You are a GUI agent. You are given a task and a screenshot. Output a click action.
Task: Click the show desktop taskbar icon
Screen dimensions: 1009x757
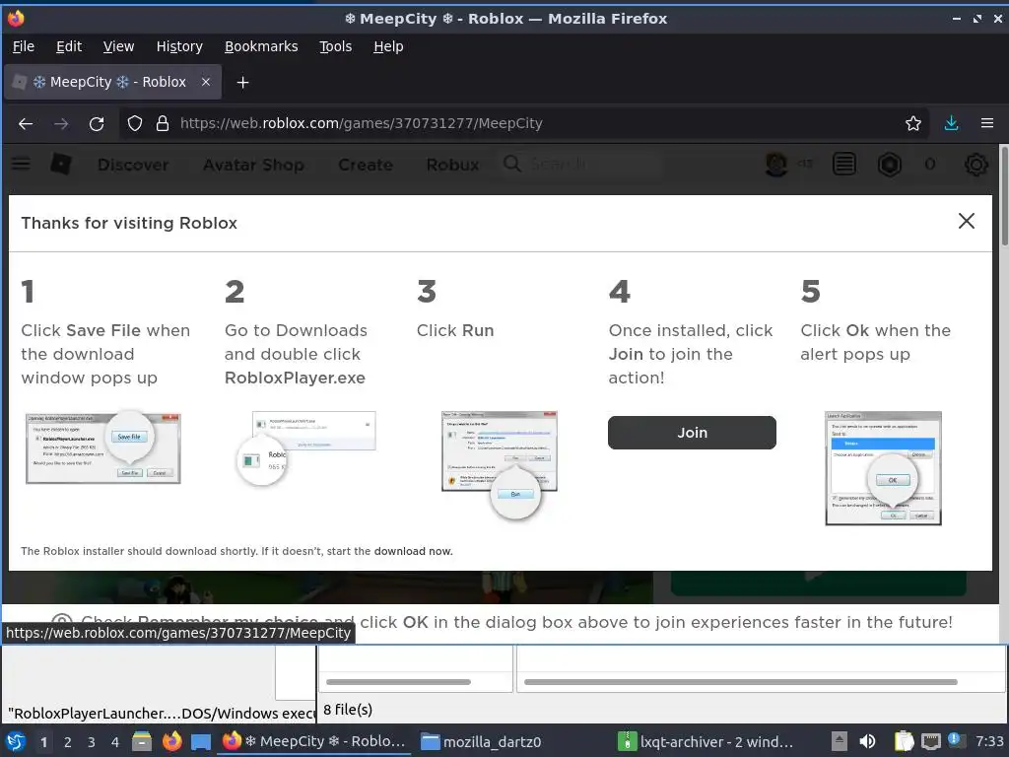pyautogui.click(x=201, y=741)
